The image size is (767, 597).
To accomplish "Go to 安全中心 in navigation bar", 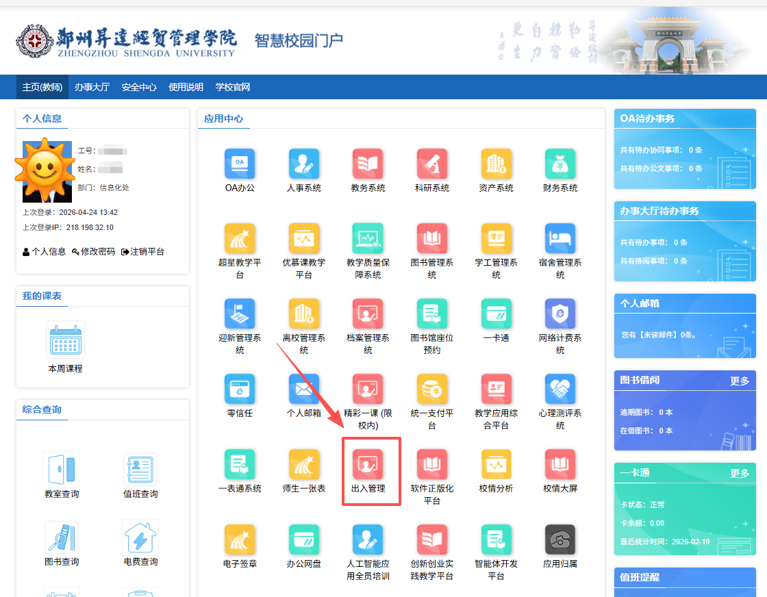I will [x=139, y=87].
